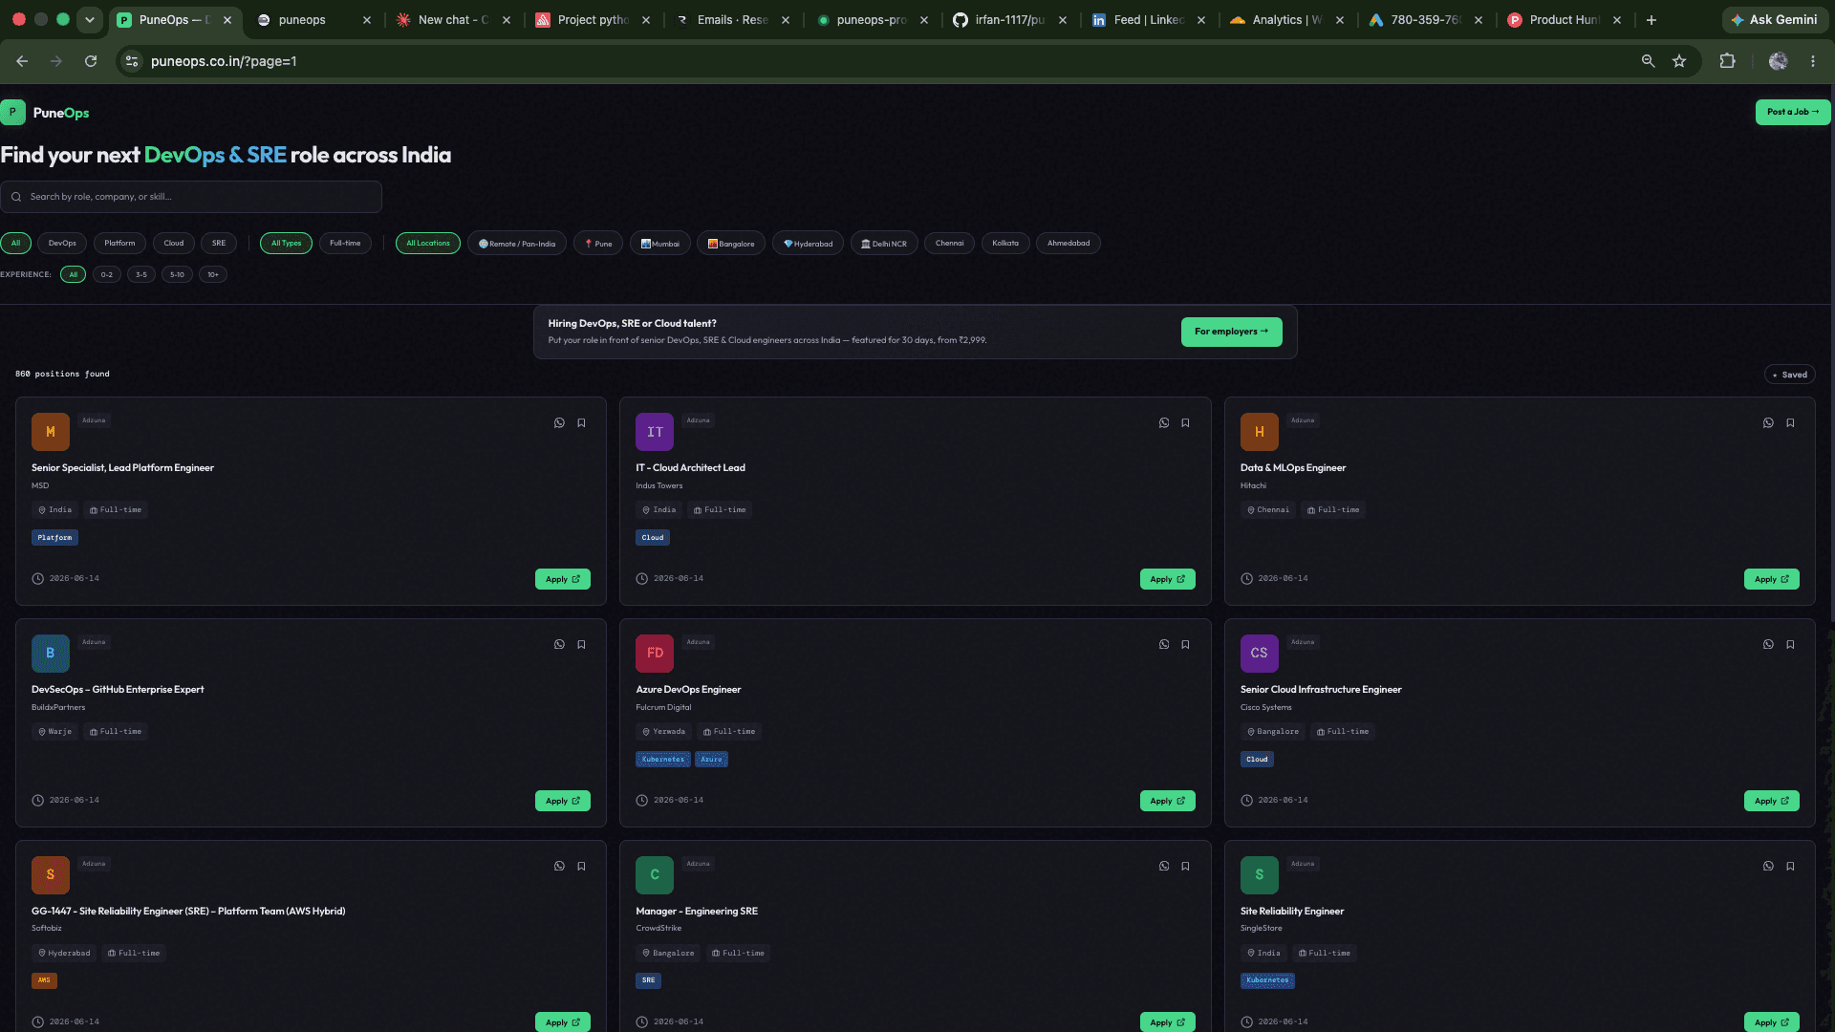View site information icon beside the URL

point(132,61)
